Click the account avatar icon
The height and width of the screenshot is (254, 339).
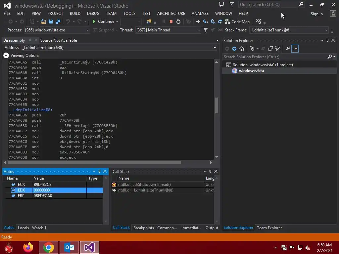(x=333, y=14)
